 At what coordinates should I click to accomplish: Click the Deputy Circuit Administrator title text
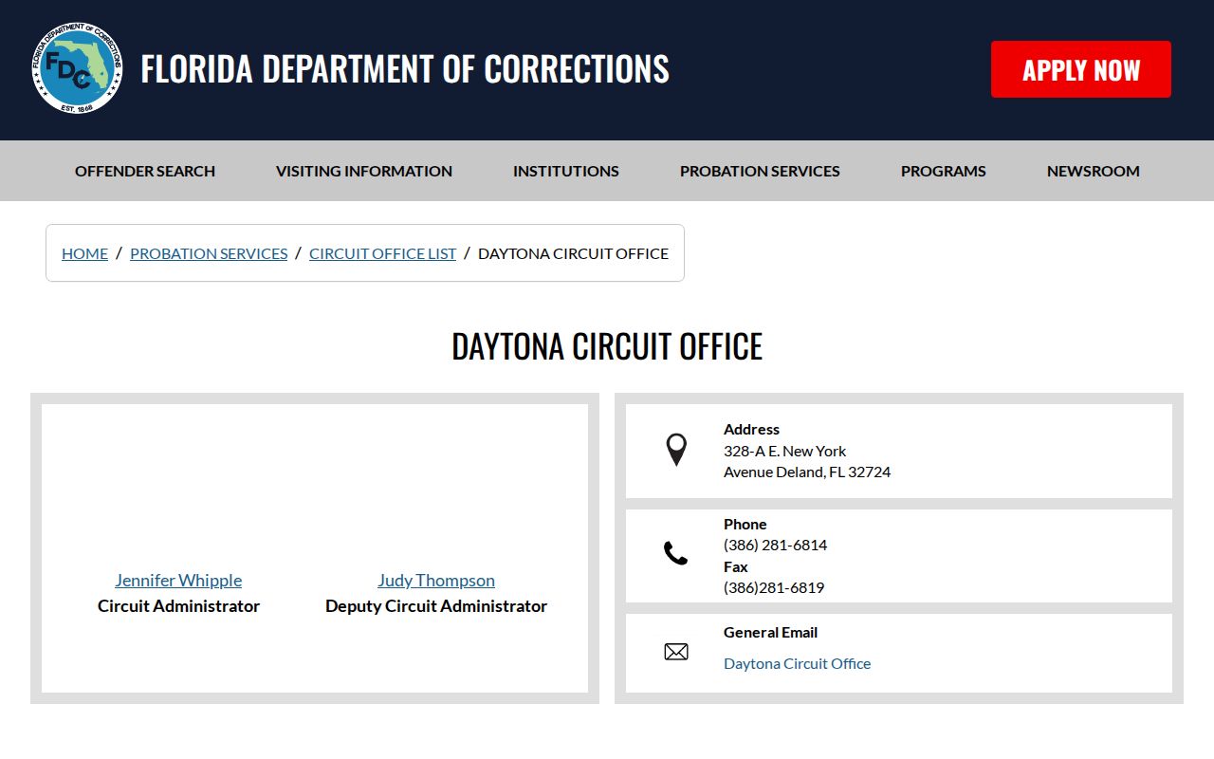(x=436, y=605)
